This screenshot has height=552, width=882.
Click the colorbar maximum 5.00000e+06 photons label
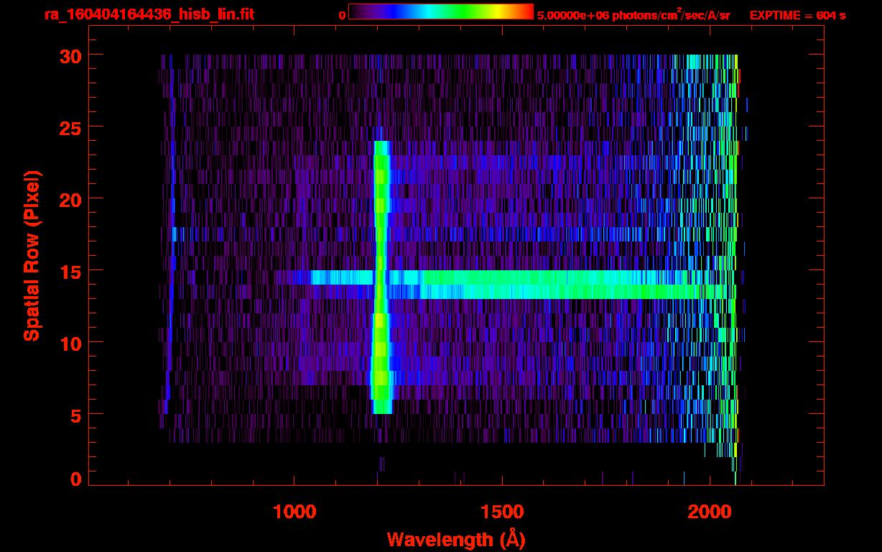click(633, 14)
